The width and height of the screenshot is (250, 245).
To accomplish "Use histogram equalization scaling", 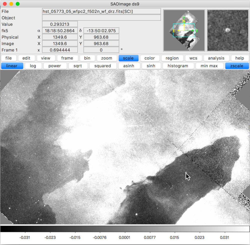I will coord(178,66).
